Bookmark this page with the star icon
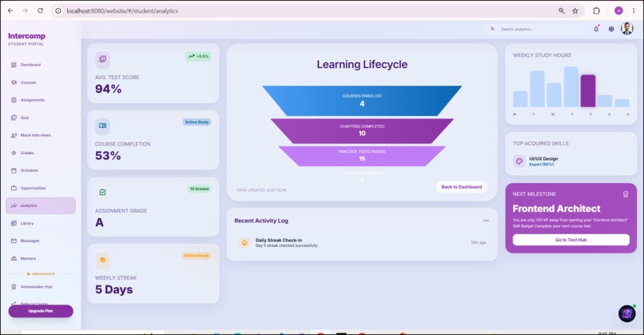 tap(575, 11)
